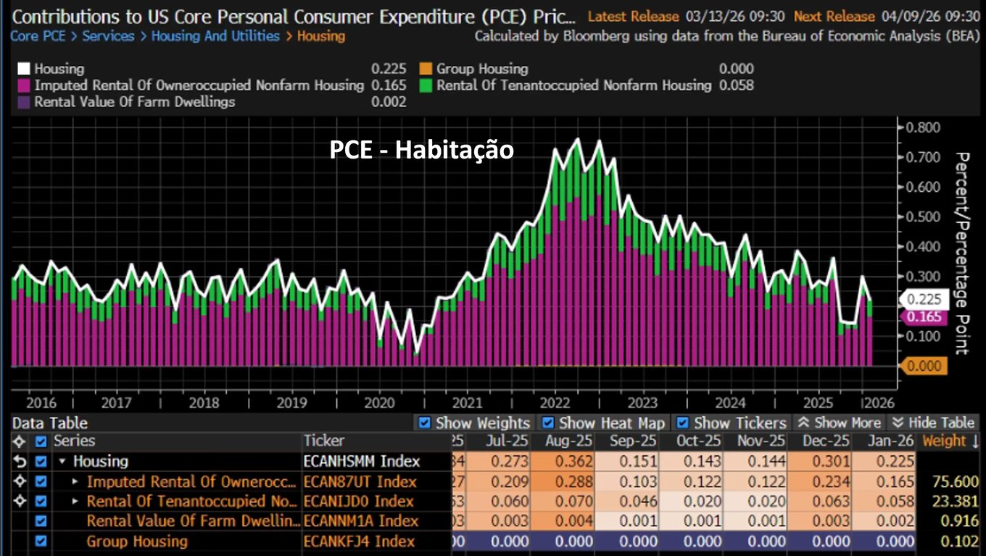Toggle the Show Tickers checkbox

pyautogui.click(x=682, y=423)
